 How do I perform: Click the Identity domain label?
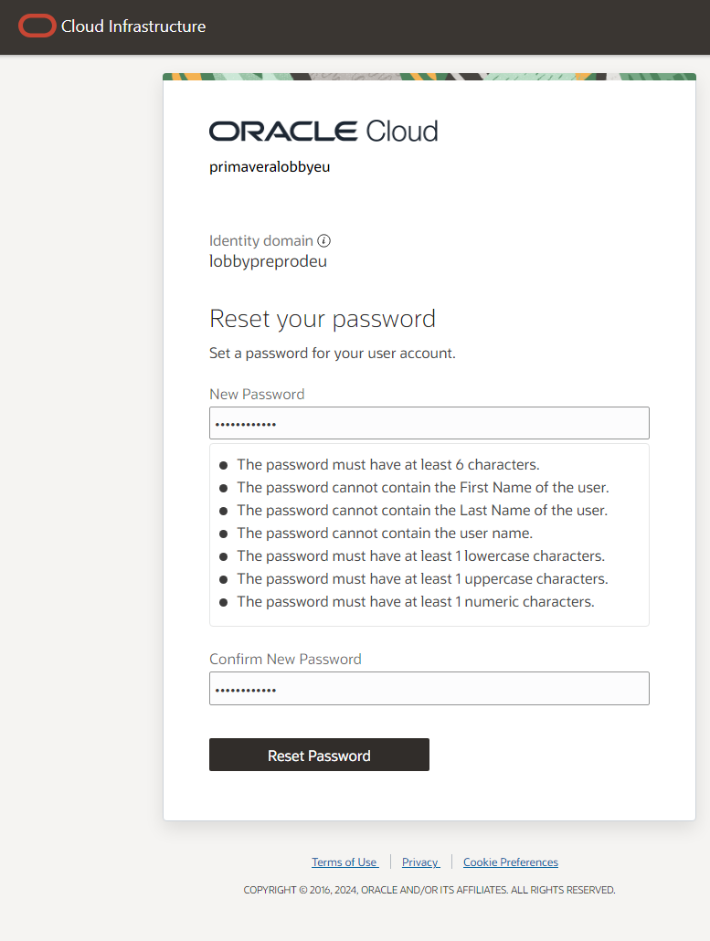click(261, 240)
